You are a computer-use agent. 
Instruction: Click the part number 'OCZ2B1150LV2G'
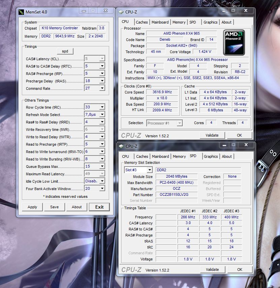[x=177, y=194]
